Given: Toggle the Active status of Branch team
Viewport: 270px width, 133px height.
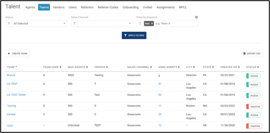Looking at the screenshot, I should pyautogui.click(x=253, y=76).
